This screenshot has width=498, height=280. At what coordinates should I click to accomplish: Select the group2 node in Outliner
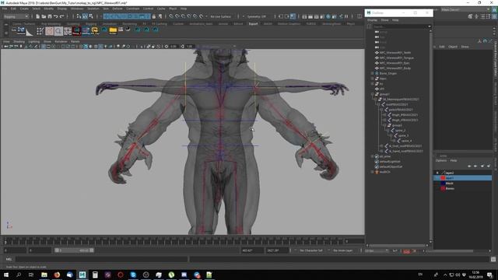[x=397, y=125]
